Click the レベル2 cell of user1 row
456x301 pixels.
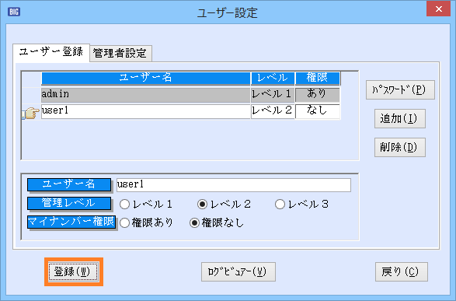[273, 111]
